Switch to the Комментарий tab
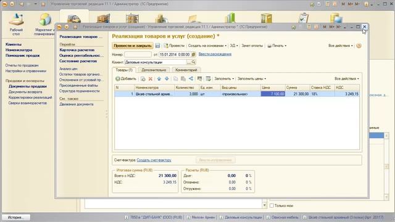Screen dimensions: 395x222 (x=186, y=70)
